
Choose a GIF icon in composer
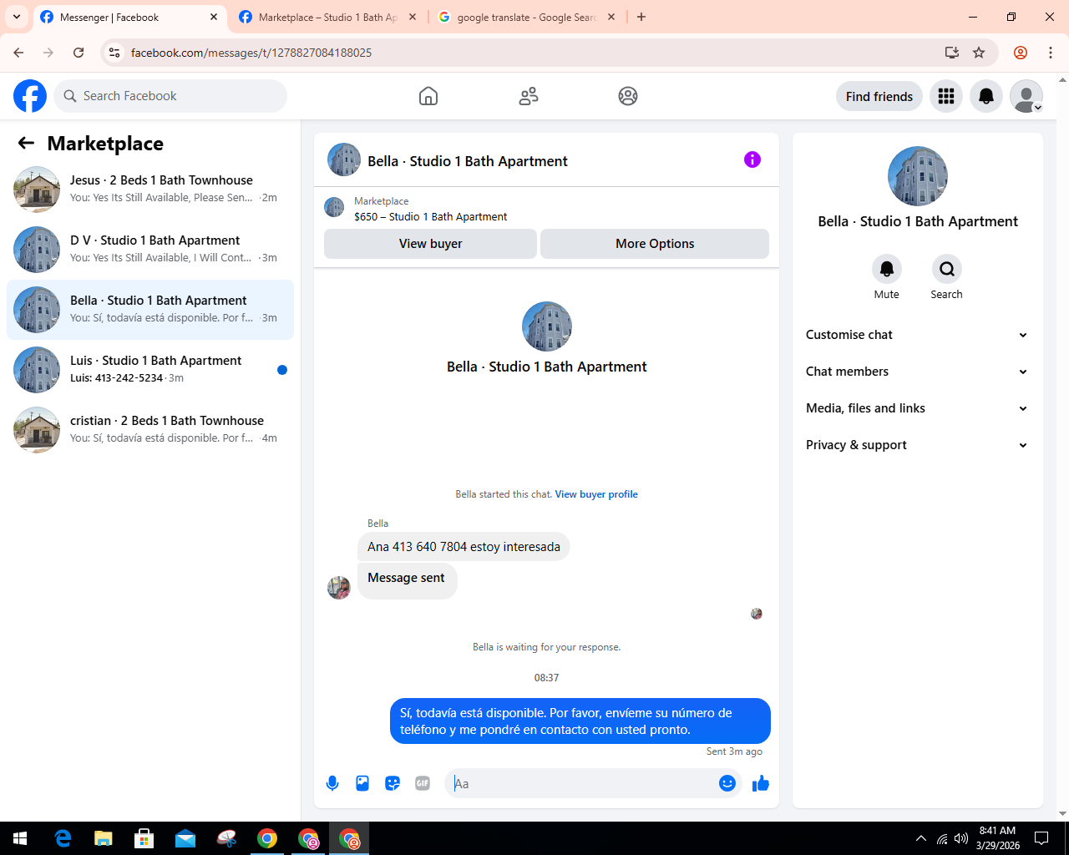[423, 783]
